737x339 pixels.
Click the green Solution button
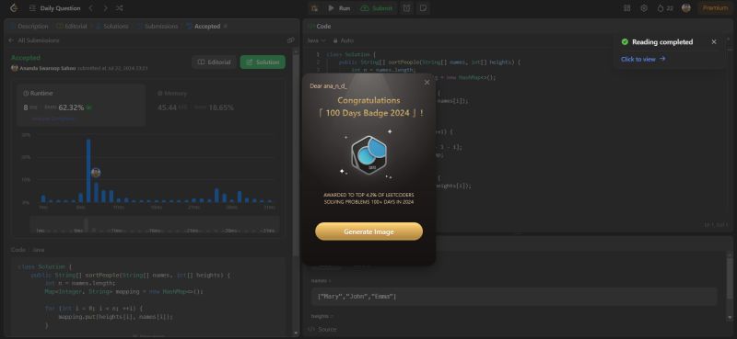point(263,62)
